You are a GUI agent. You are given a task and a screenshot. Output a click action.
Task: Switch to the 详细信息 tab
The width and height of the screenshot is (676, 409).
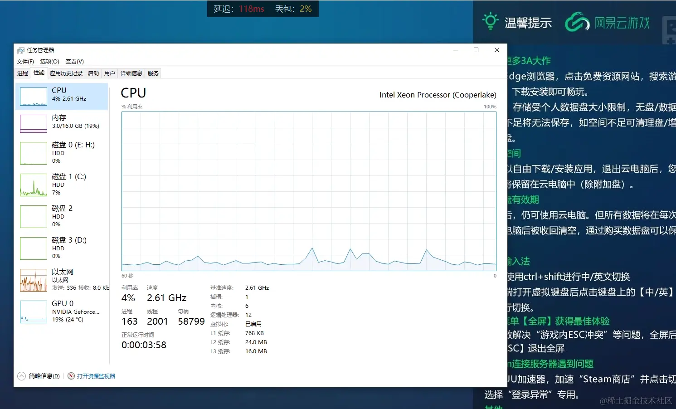[x=131, y=73]
